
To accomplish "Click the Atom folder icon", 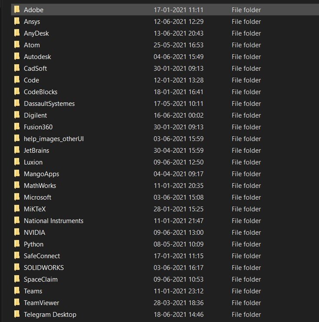I will click(x=17, y=45).
